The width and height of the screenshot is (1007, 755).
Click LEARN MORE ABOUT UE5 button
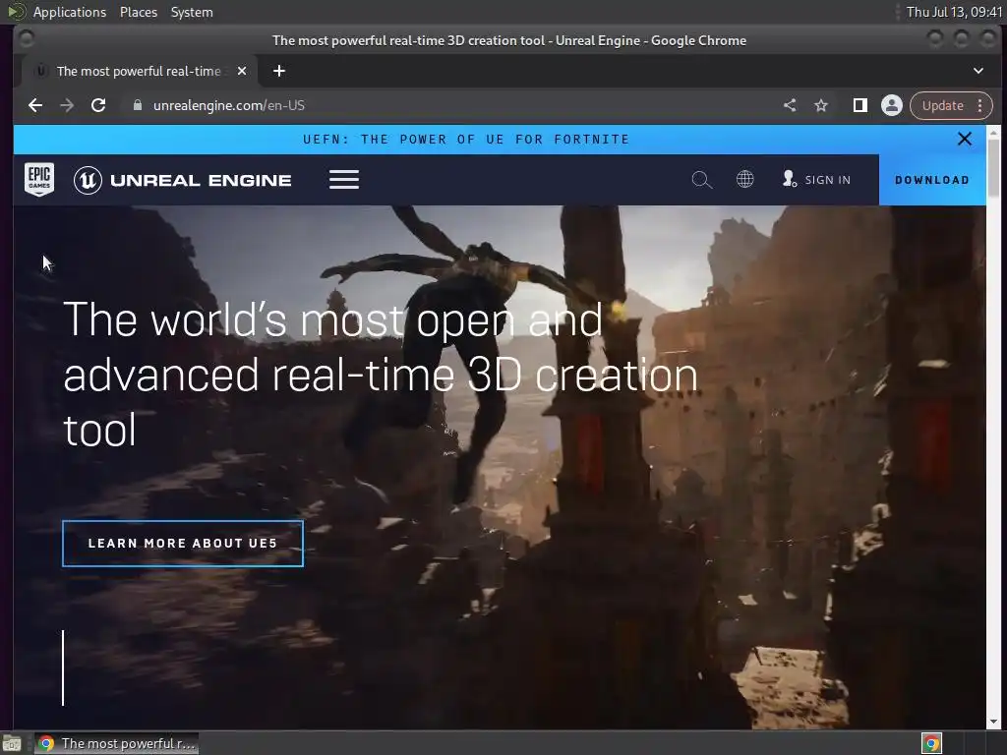(x=182, y=543)
